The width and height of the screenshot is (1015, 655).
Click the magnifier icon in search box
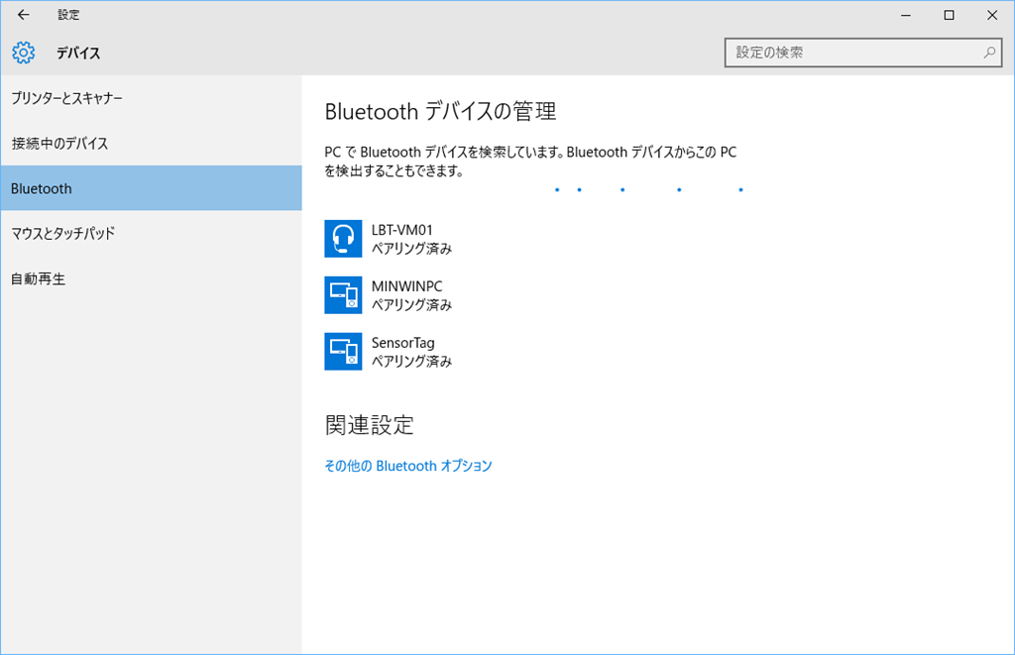[x=988, y=53]
